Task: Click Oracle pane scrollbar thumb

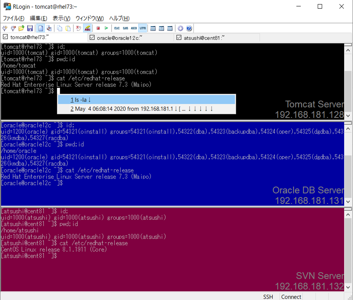Action: [x=348, y=177]
